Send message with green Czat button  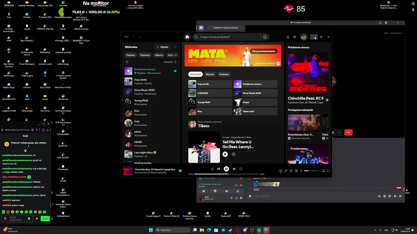(45, 218)
